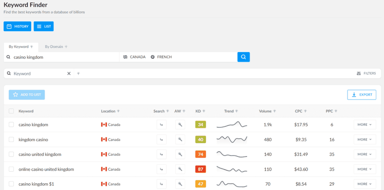Screen dimensions: 384x190
Task: Select the casino united kingdom row checkbox
Action: [x=11, y=154]
